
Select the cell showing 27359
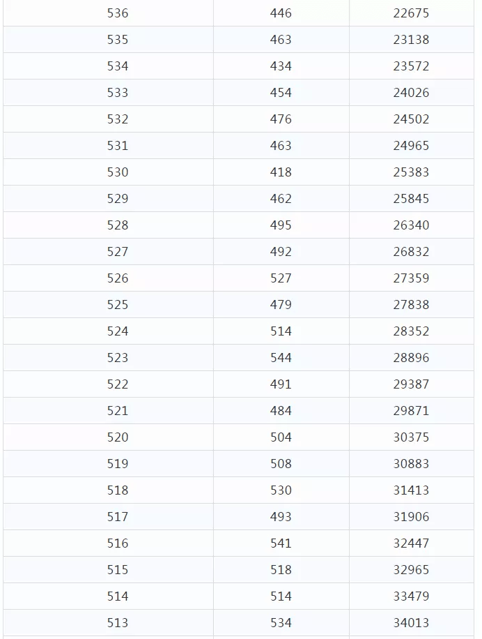pyautogui.click(x=411, y=278)
